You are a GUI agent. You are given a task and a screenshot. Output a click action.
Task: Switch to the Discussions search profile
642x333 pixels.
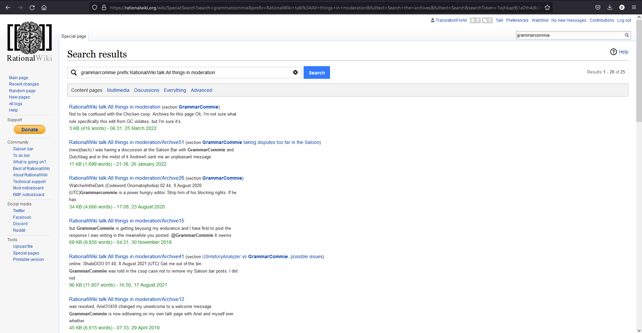[146, 90]
